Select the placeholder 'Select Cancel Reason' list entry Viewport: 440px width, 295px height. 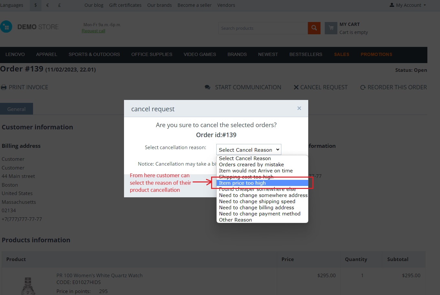pos(262,158)
